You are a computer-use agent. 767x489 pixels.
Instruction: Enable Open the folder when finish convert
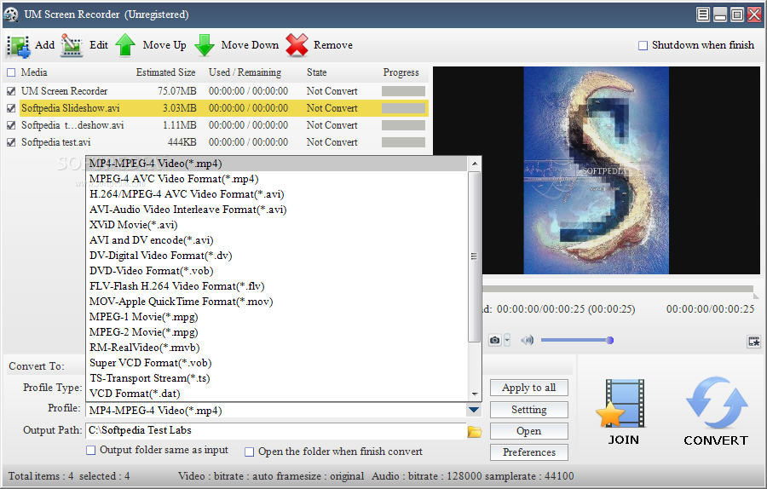point(249,452)
